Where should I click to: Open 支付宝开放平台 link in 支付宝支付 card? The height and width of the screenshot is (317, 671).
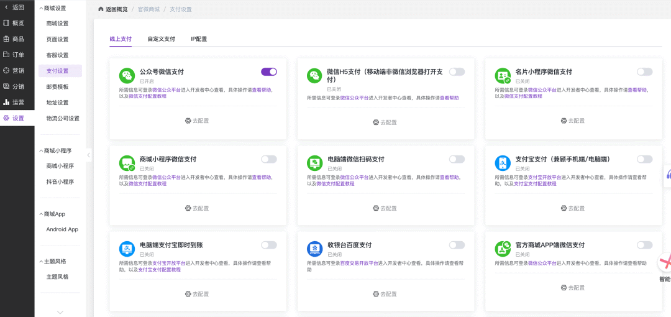point(547,177)
